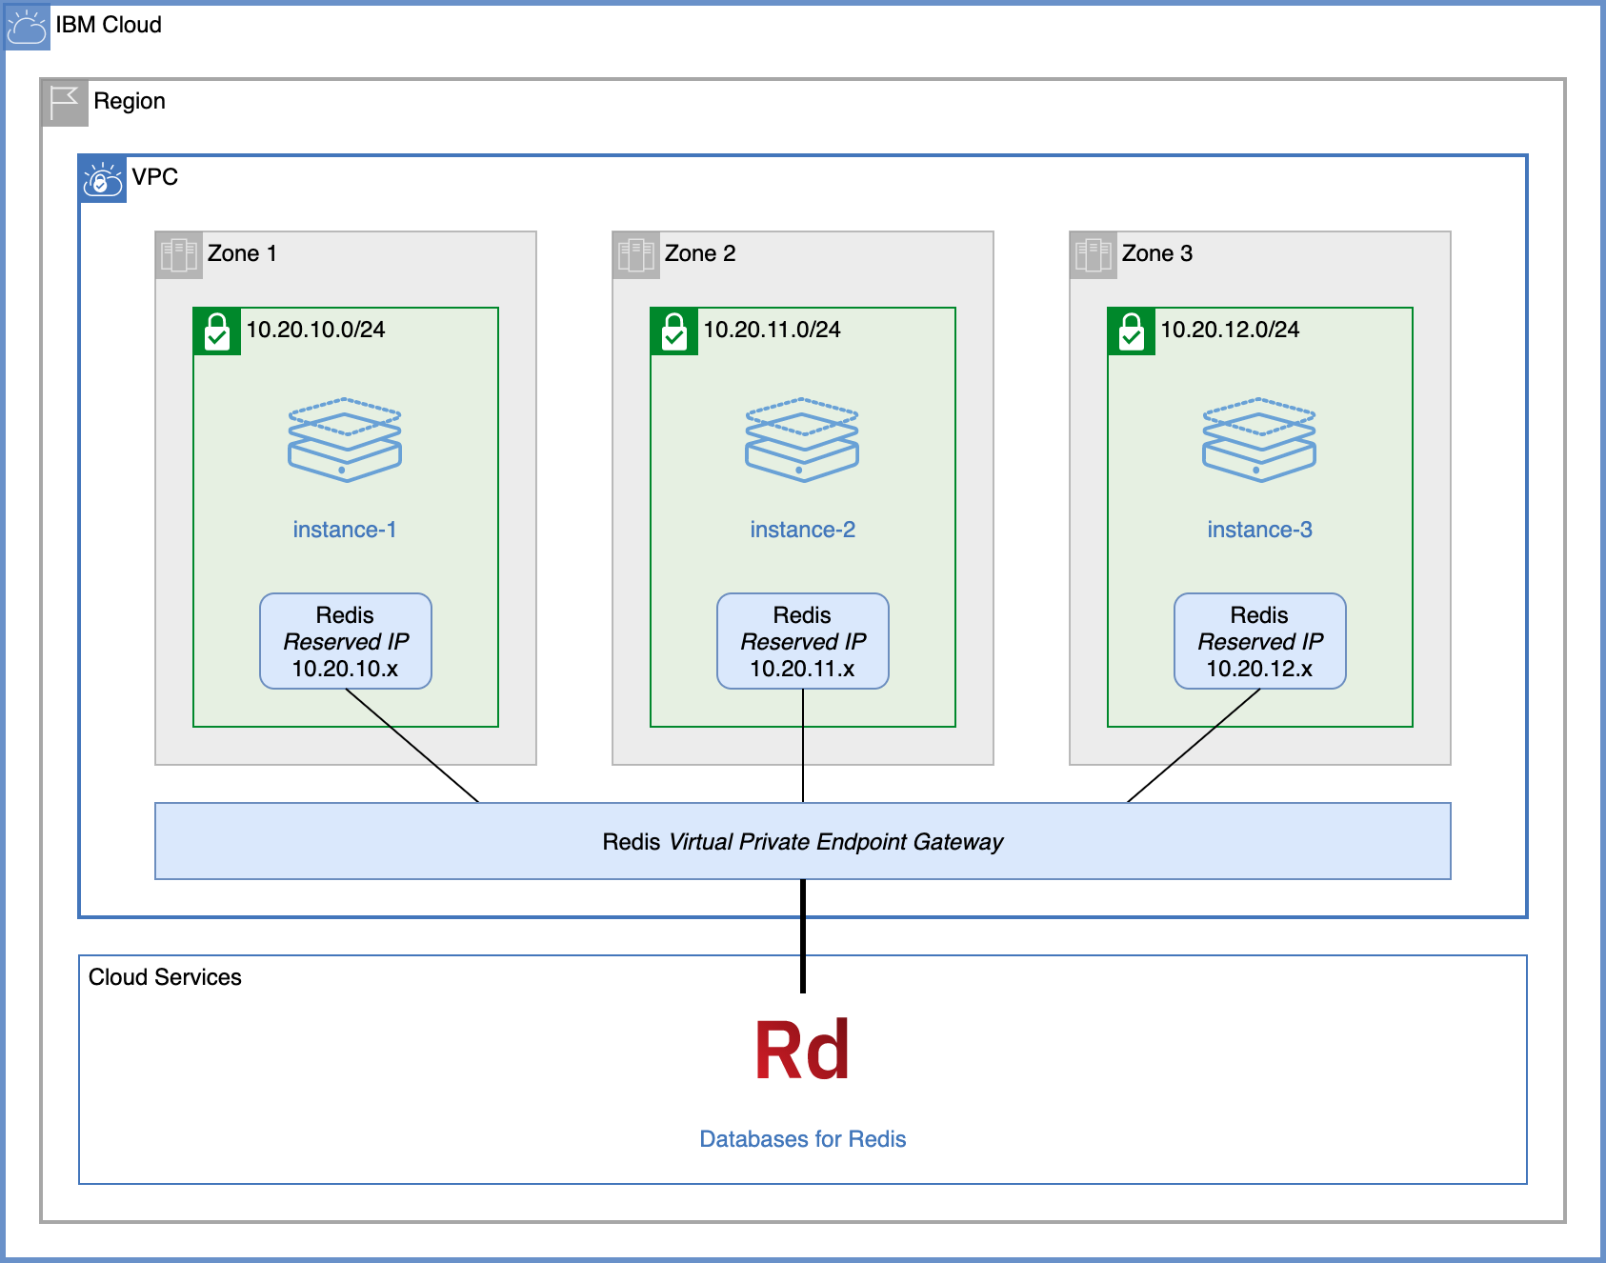The width and height of the screenshot is (1606, 1263).
Task: Click the Cloud Services label
Action: click(165, 977)
